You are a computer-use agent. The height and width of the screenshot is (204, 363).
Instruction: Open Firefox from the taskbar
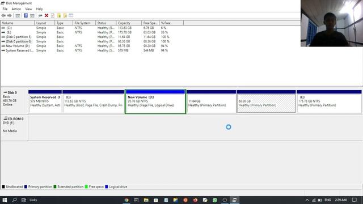tap(195, 200)
